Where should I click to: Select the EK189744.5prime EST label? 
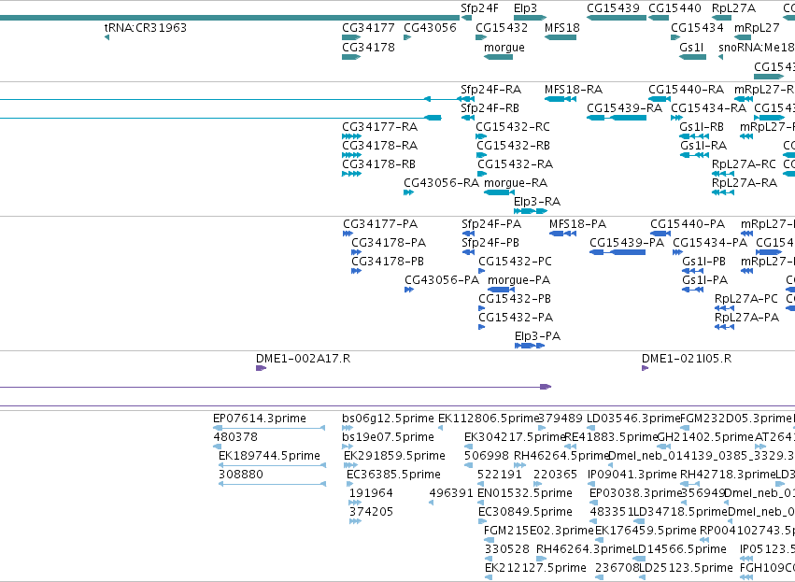pyautogui.click(x=269, y=456)
